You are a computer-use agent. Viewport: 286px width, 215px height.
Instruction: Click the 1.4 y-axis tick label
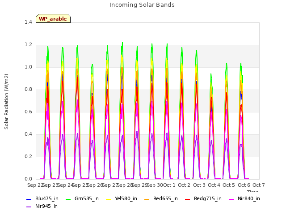tap(28, 22)
